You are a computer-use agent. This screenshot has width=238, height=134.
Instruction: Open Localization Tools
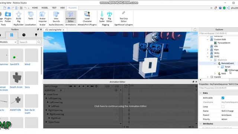click(x=30, y=16)
